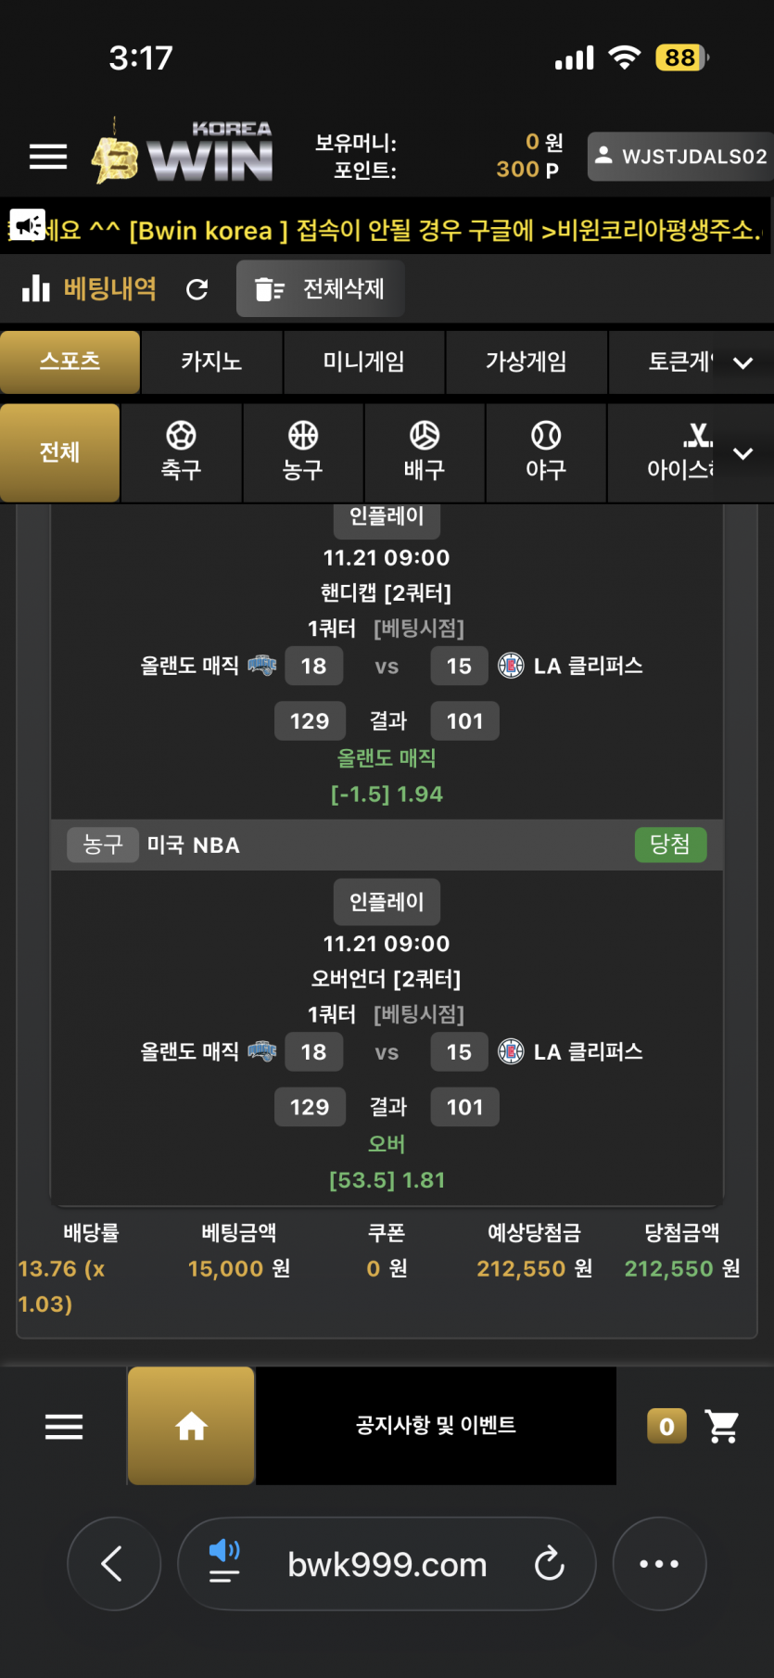Filter bets by 농구 (basketball)
This screenshot has width=774, height=1678.
point(303,452)
